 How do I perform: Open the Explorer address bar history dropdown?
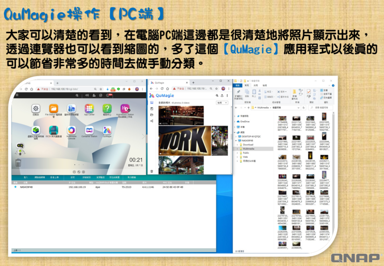tap(299, 108)
